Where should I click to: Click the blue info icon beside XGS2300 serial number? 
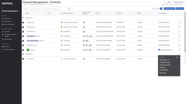click(x=159, y=50)
